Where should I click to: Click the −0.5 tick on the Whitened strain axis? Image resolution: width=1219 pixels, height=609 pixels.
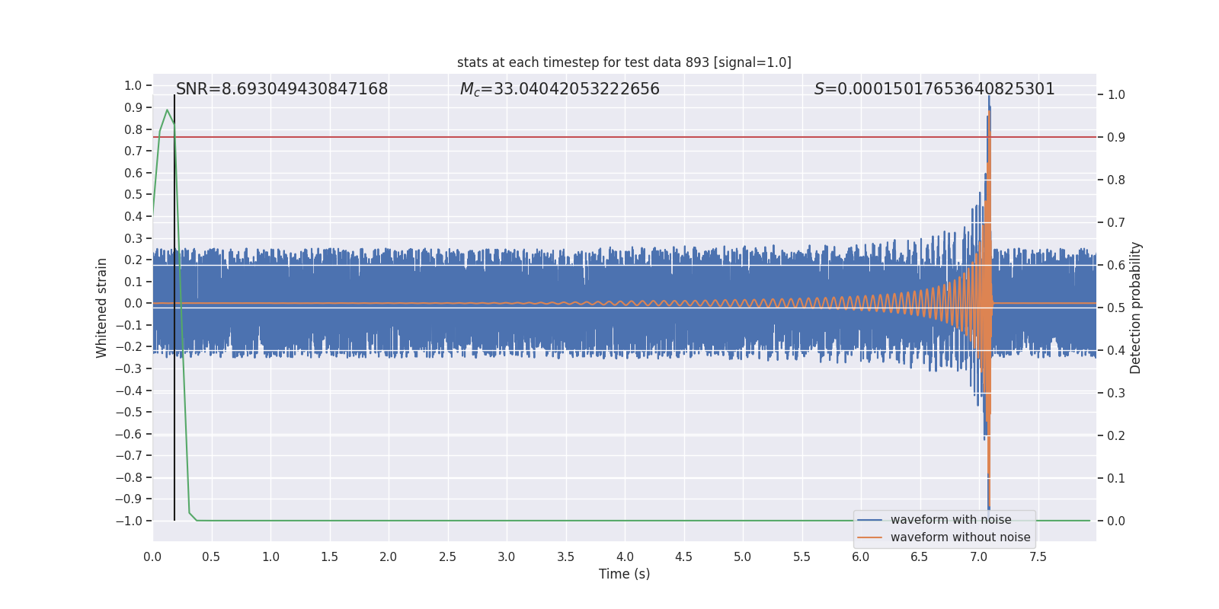pyautogui.click(x=129, y=413)
